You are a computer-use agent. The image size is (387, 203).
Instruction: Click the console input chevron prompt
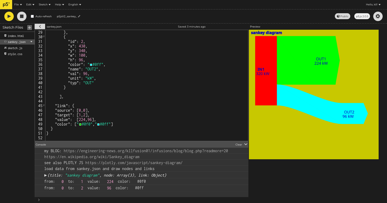pos(39,200)
